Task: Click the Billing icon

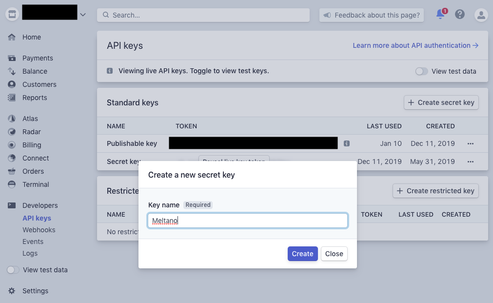Action: pos(12,145)
